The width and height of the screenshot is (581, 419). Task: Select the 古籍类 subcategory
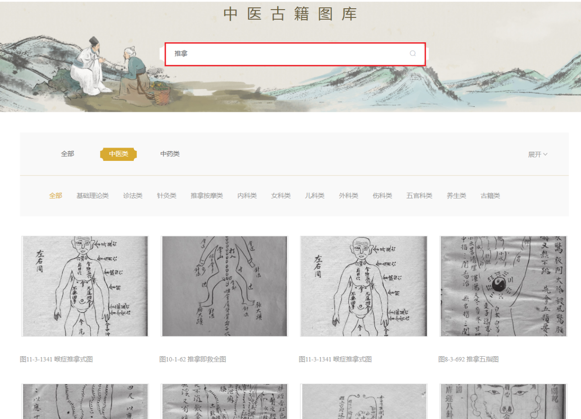pyautogui.click(x=490, y=196)
